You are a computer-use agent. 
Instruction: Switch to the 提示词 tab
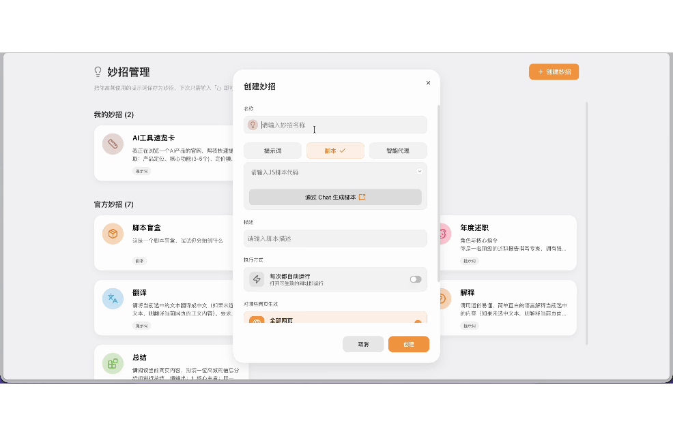tap(272, 151)
